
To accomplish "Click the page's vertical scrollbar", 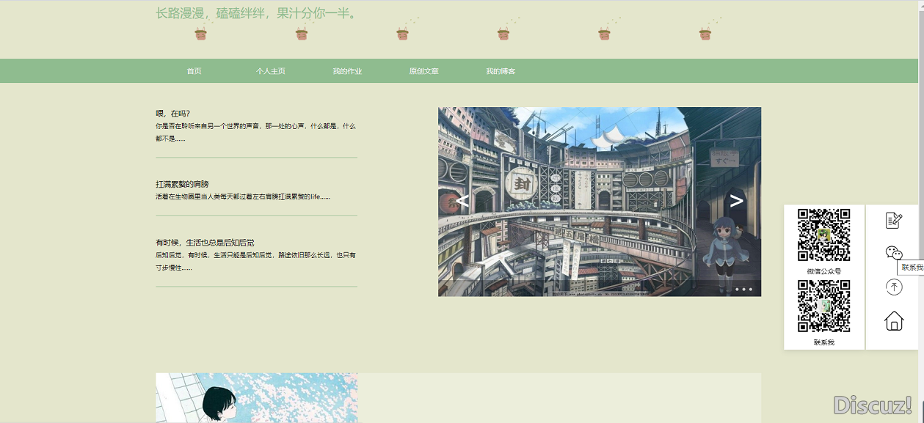I will pyautogui.click(x=921, y=211).
